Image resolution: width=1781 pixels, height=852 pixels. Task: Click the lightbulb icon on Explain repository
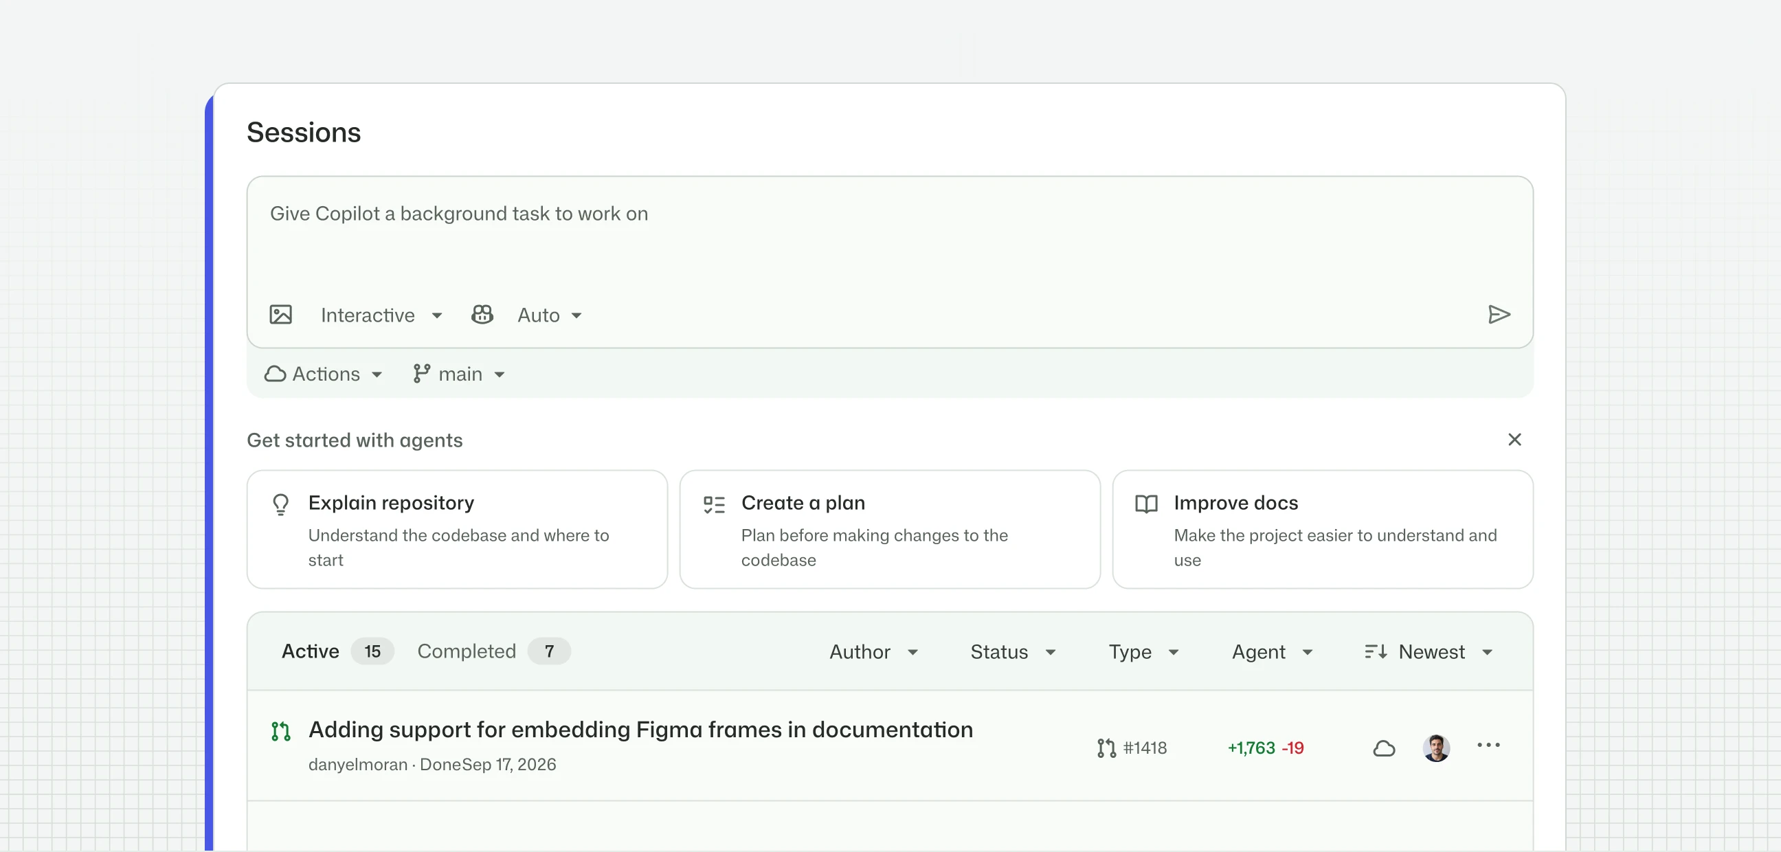coord(281,504)
